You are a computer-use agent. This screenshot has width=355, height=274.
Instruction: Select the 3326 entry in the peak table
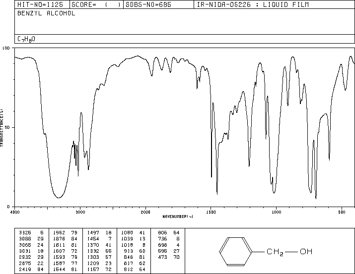24,232
